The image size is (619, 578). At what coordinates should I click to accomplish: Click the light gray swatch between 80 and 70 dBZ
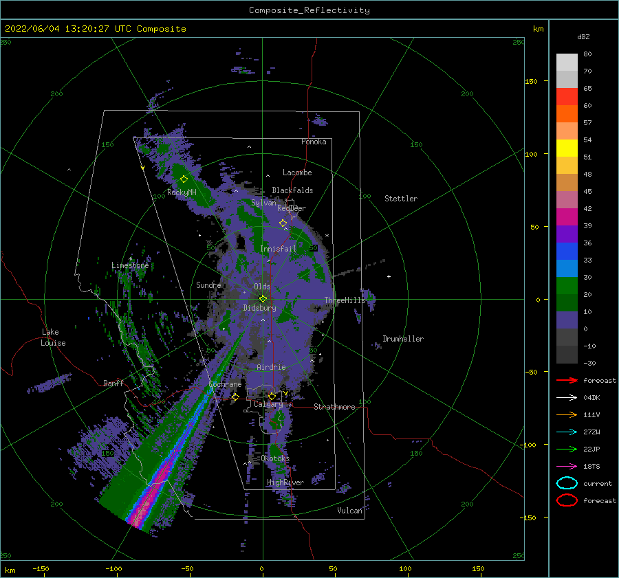(x=567, y=63)
